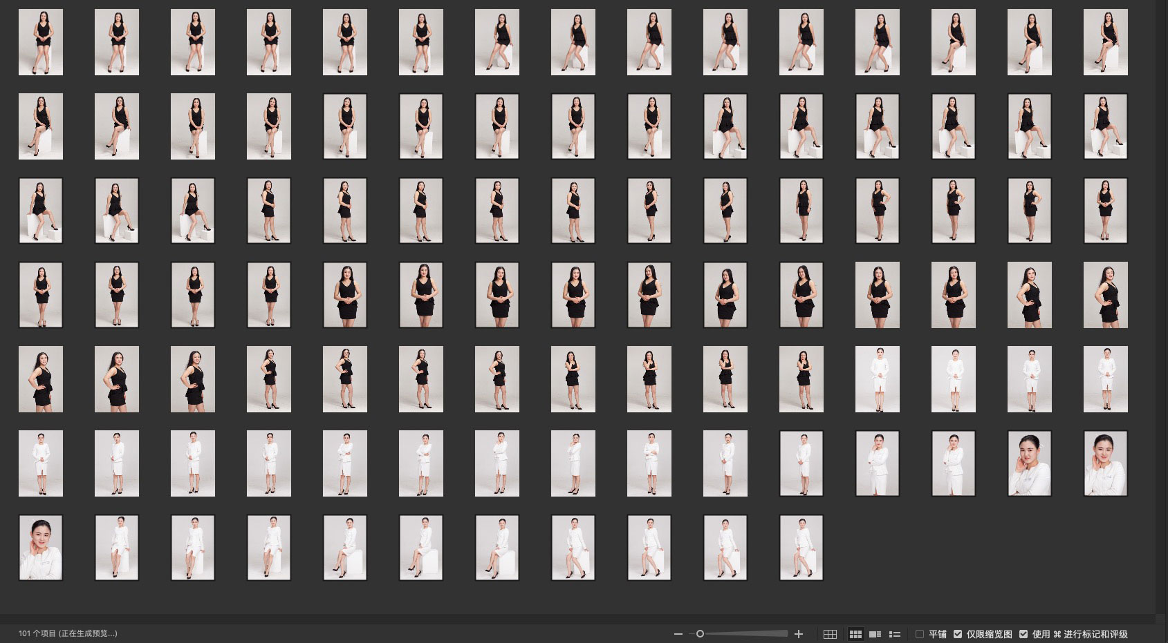
Task: Toggle the lock thumbnail grid icon
Action: [x=830, y=634]
